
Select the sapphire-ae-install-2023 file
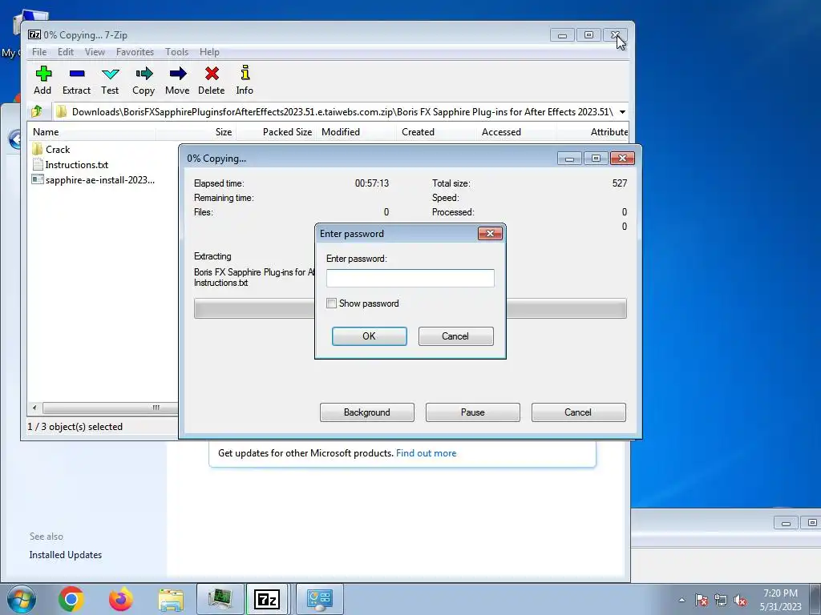click(x=93, y=180)
